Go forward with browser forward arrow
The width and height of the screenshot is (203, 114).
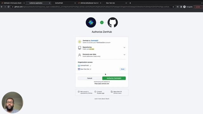pyautogui.click(x=5, y=7)
